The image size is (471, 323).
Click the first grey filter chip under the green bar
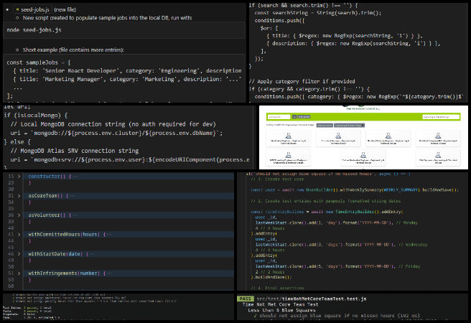click(325, 125)
